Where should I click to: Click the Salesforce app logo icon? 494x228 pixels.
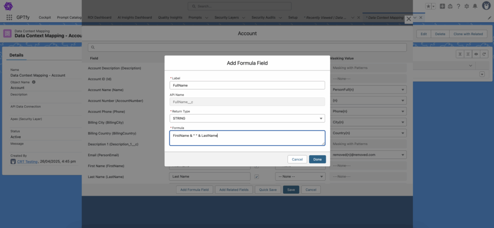(9, 6)
